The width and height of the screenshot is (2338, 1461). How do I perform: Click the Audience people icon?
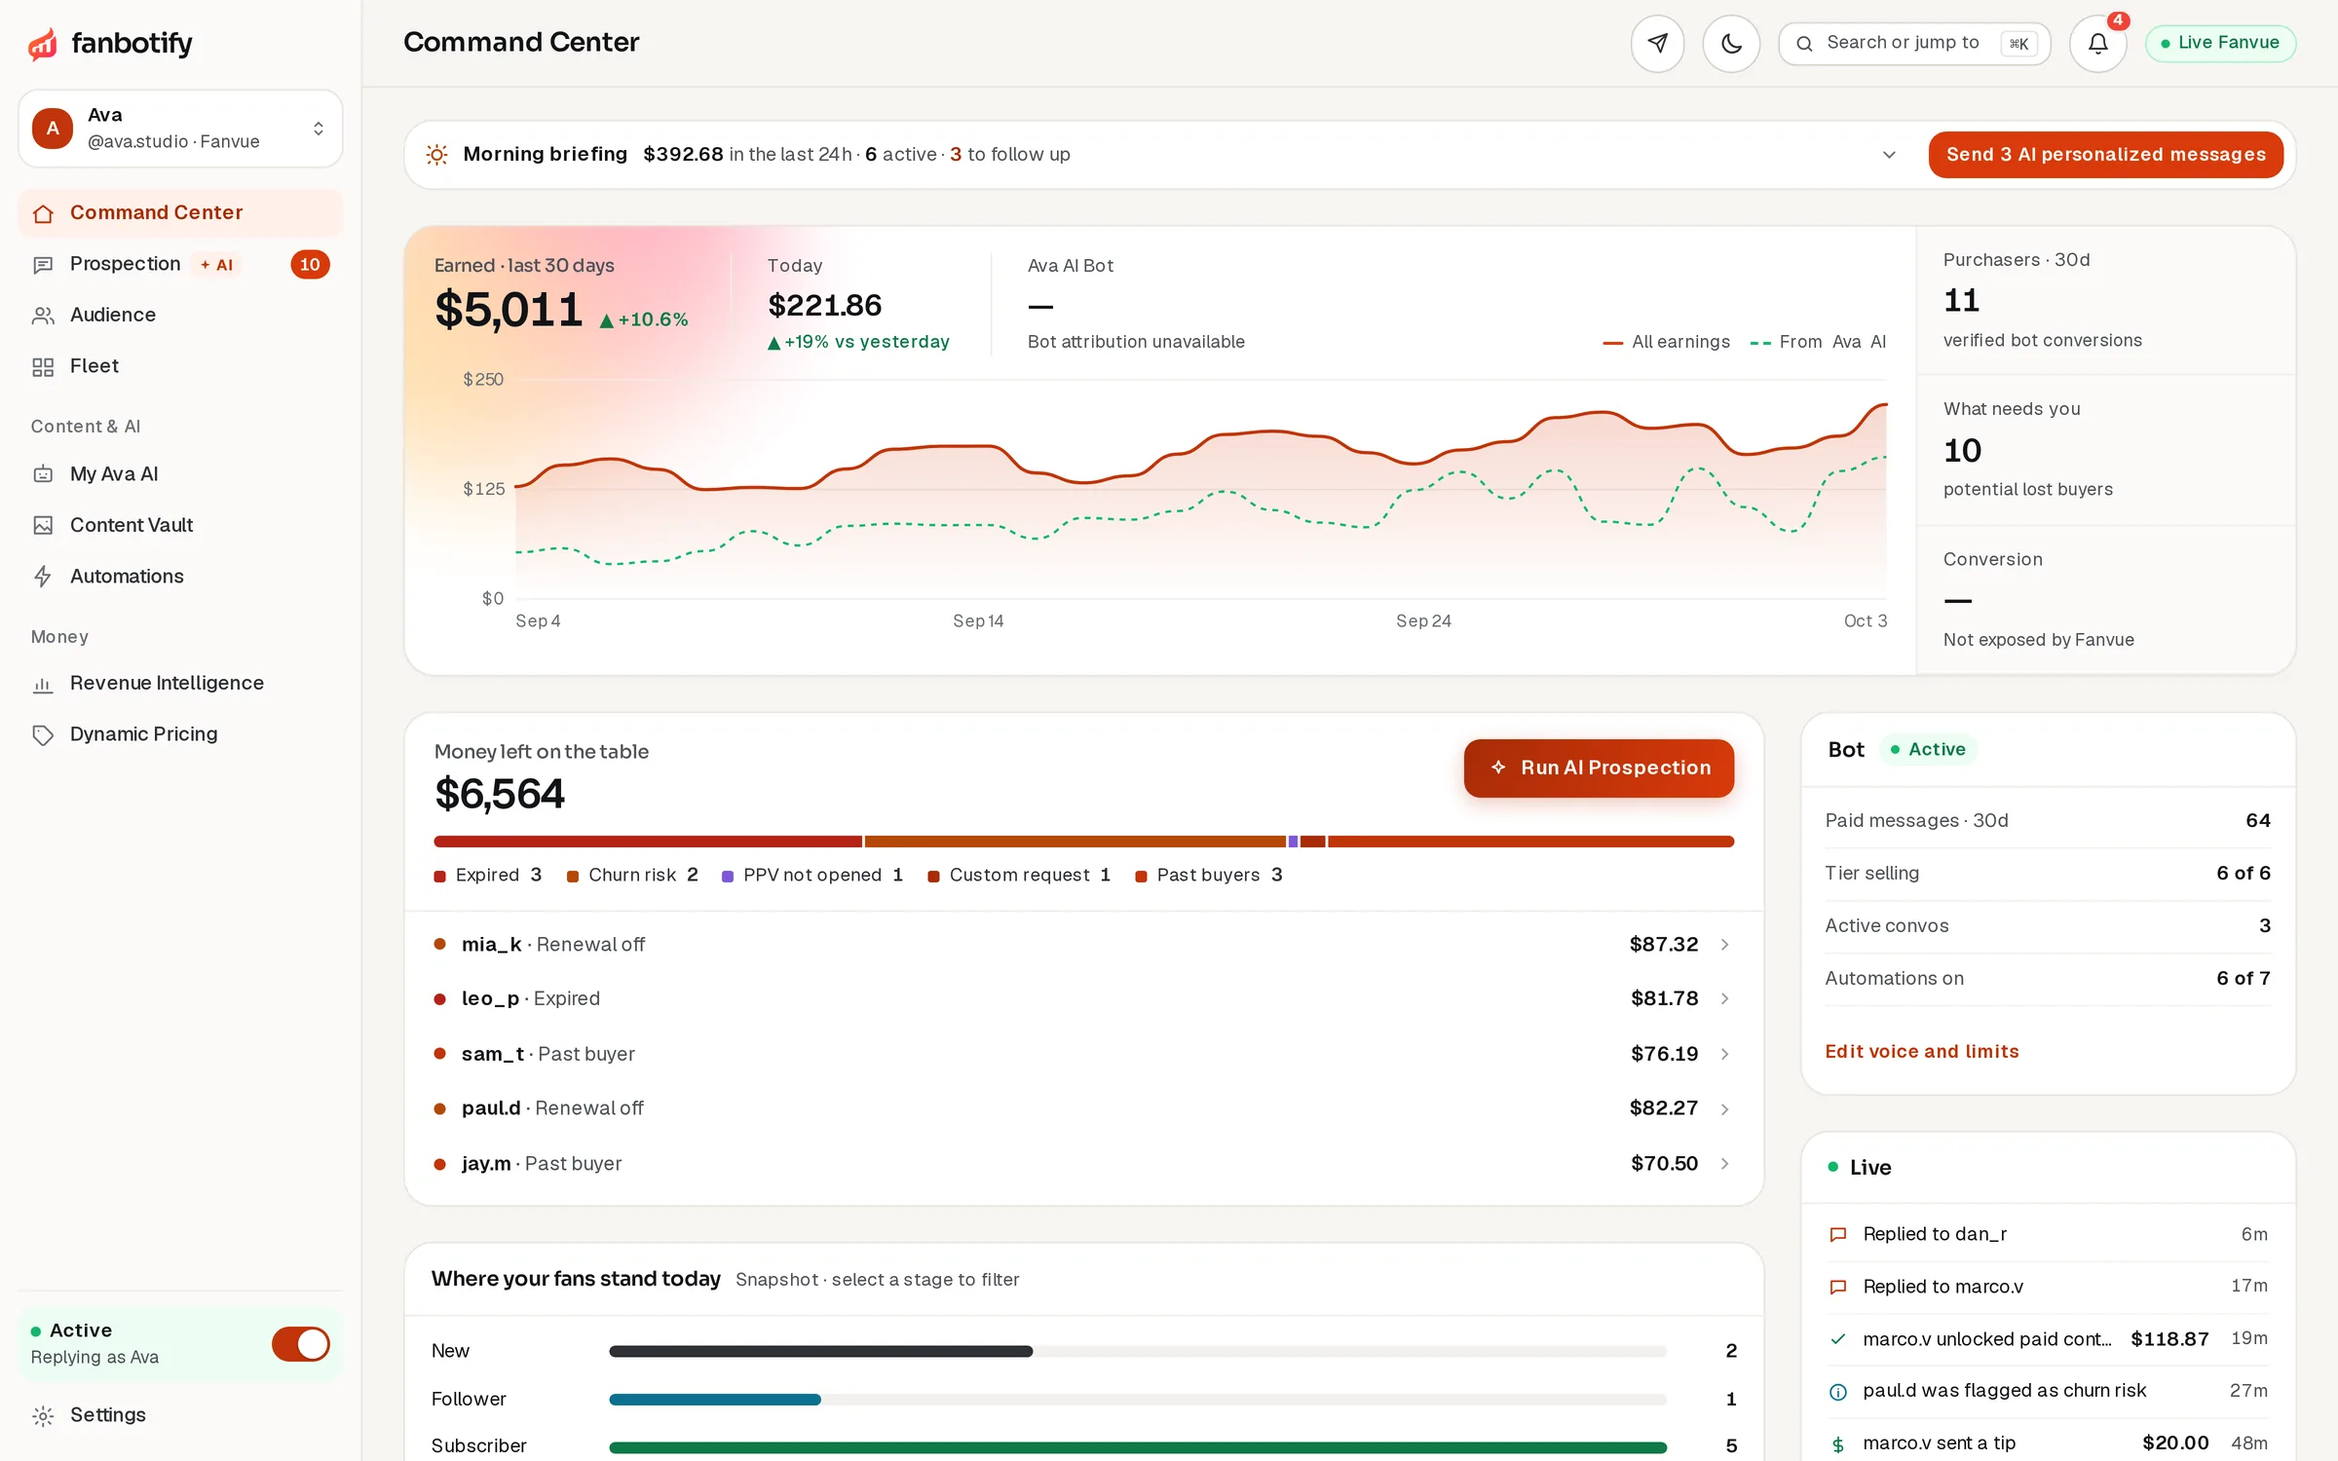coord(43,316)
